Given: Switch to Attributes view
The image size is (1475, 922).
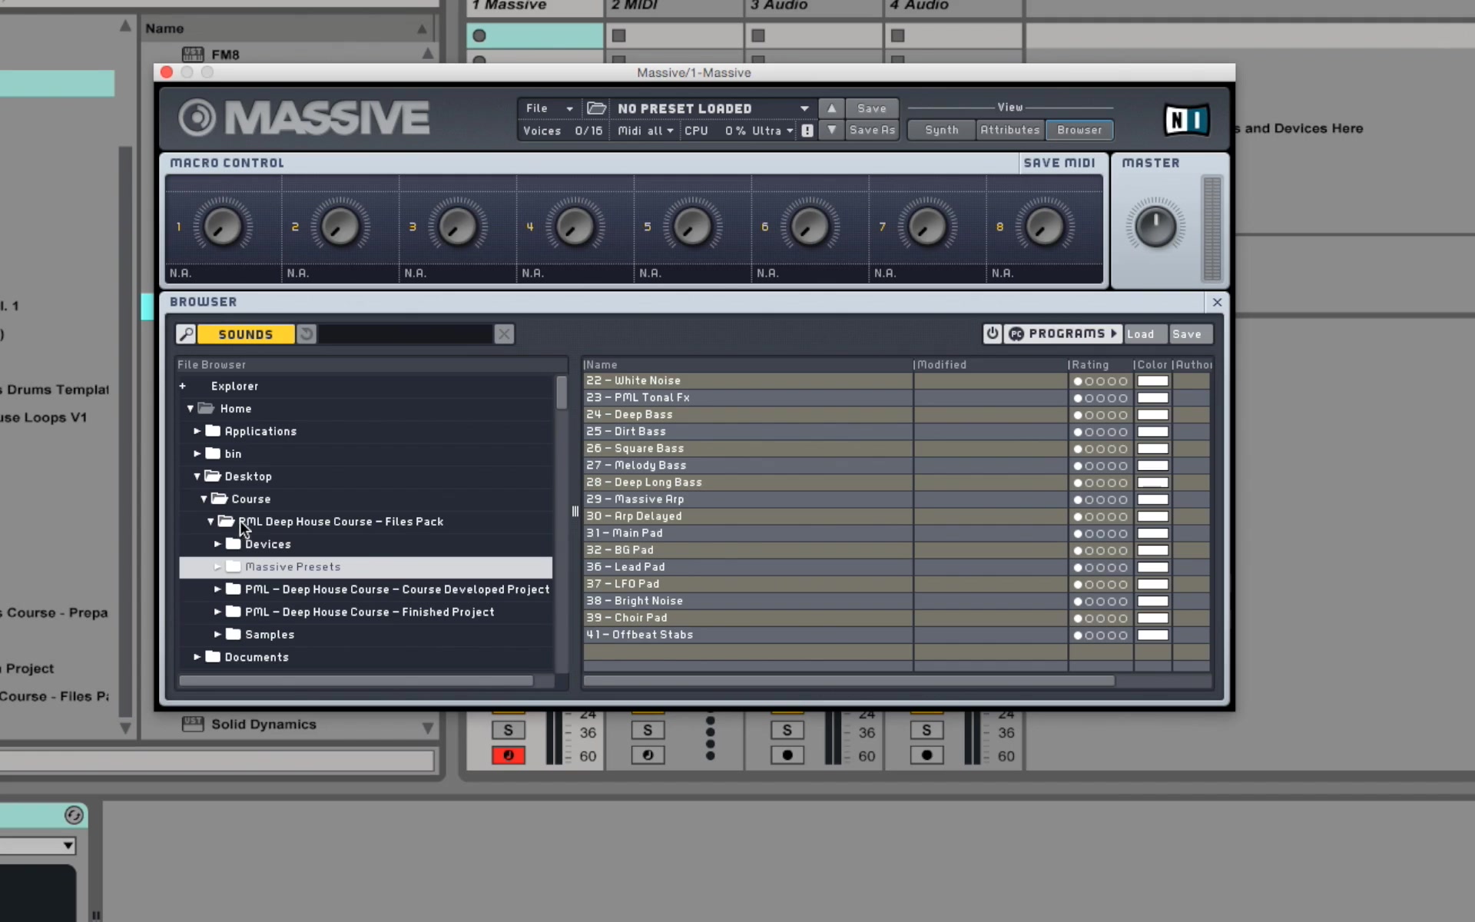Looking at the screenshot, I should (x=1010, y=130).
